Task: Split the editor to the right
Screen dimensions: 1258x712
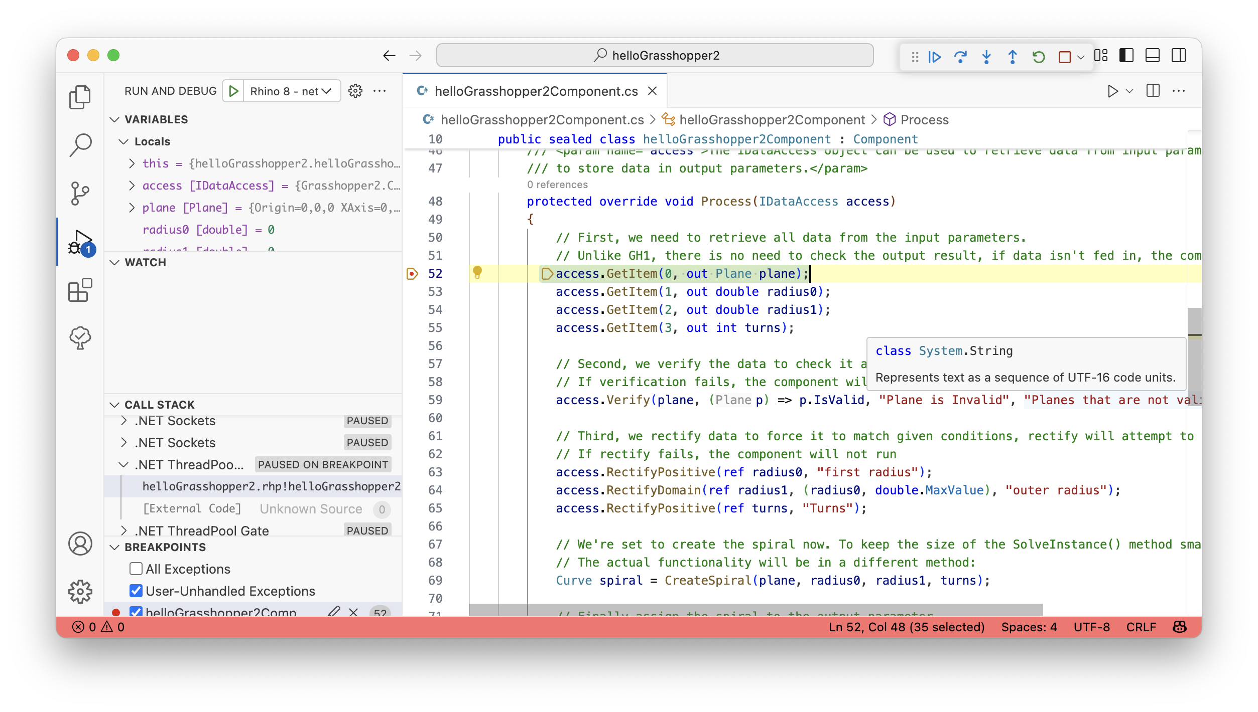Action: (x=1153, y=91)
